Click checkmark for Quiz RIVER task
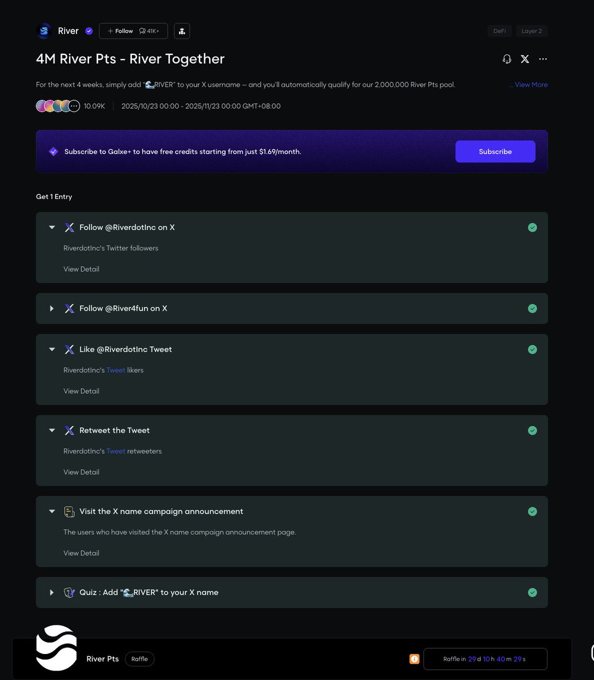Image resolution: width=594 pixels, height=680 pixels. [532, 593]
